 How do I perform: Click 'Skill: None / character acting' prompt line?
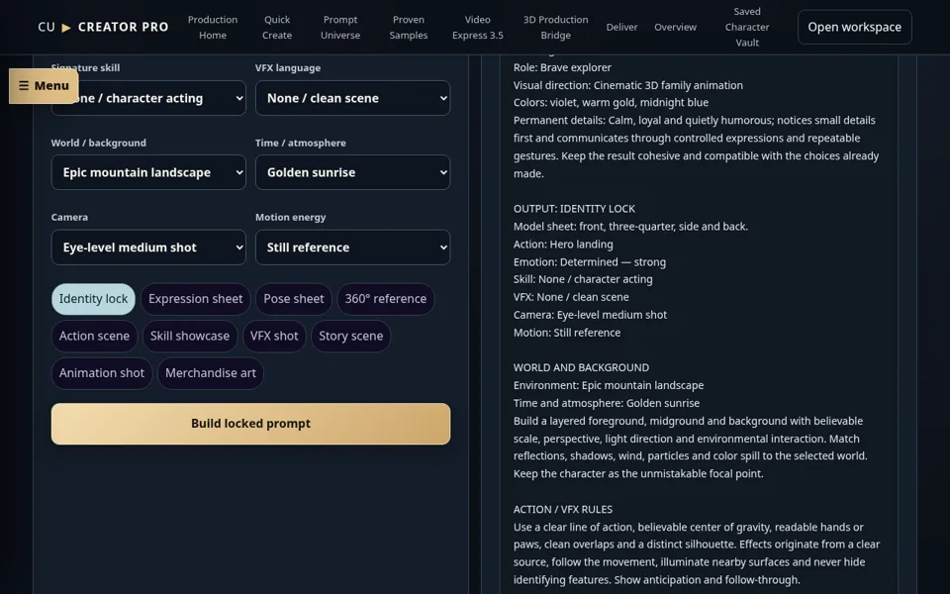point(583,279)
